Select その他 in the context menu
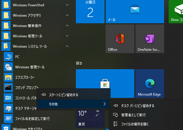 pyautogui.click(x=74, y=104)
